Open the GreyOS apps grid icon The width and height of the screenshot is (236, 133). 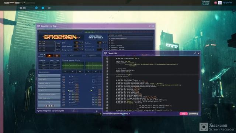[21, 8]
